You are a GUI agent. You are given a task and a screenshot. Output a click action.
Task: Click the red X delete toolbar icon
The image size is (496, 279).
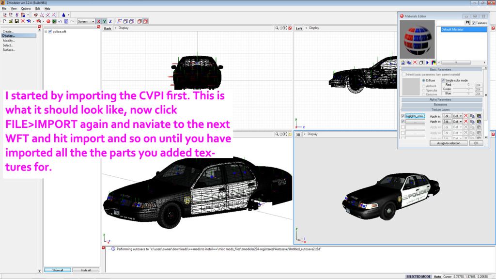[x=22, y=21]
